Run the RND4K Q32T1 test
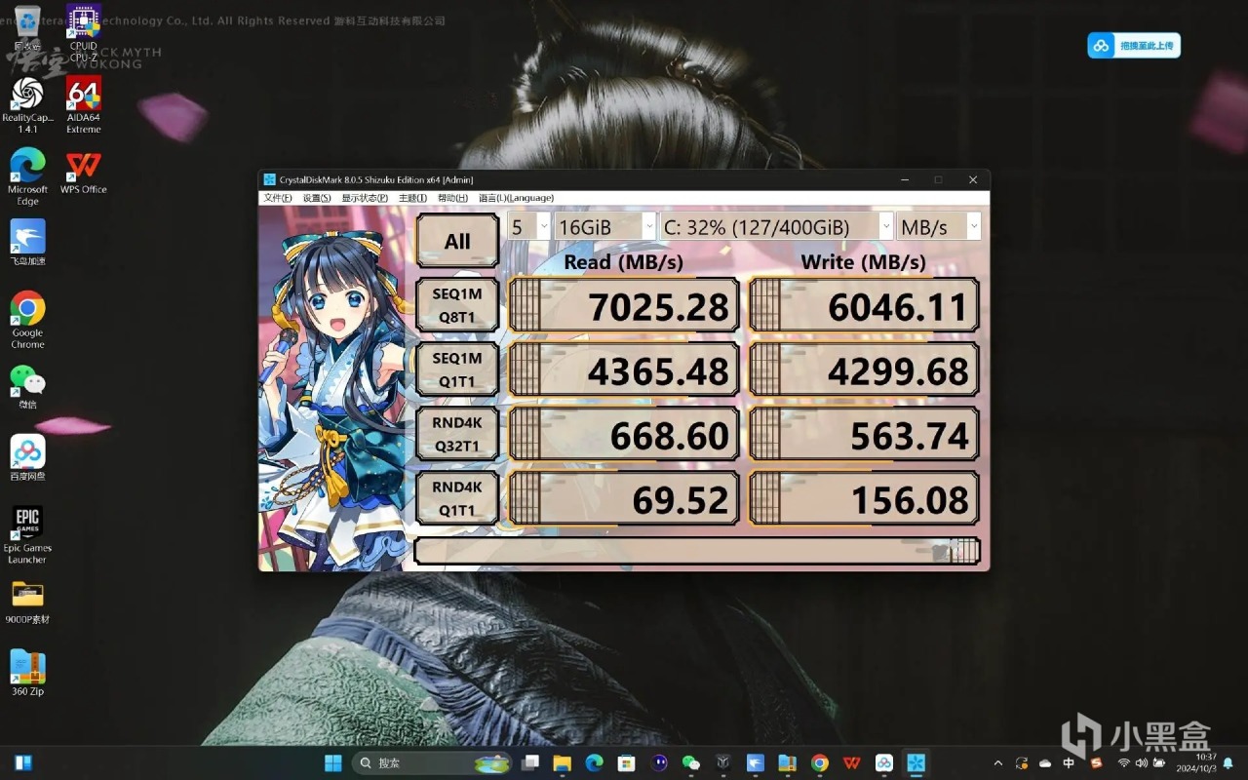 (x=457, y=434)
